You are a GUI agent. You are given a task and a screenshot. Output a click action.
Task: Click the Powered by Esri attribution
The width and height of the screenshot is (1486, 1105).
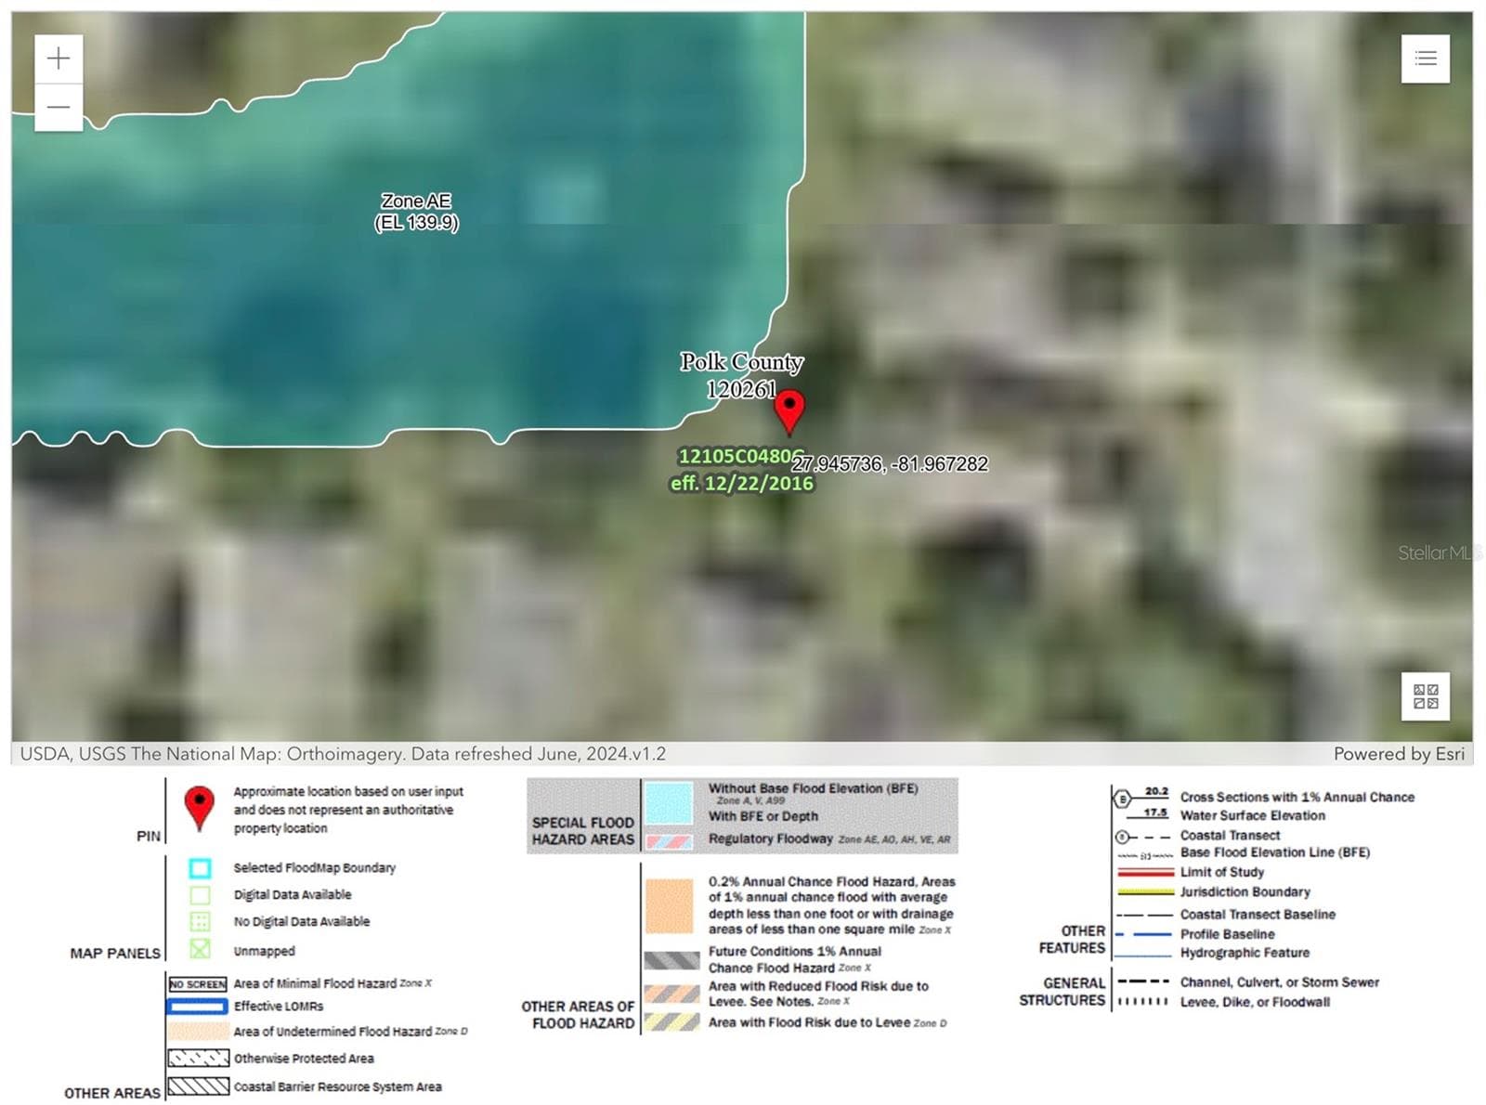tap(1399, 754)
